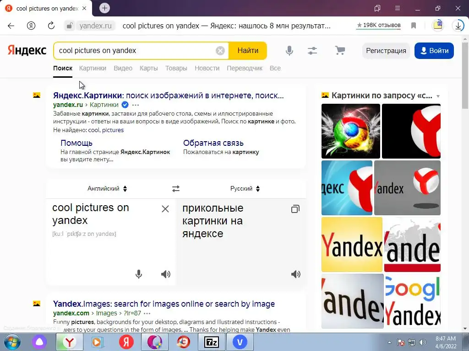Go back with the browser back arrow

click(x=11, y=26)
